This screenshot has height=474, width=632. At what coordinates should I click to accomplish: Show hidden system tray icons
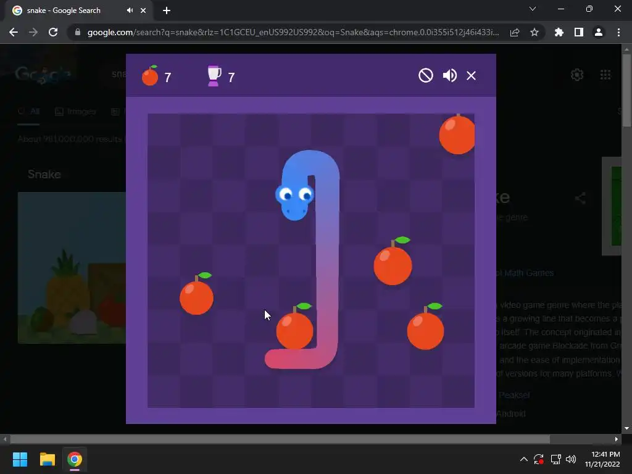point(523,459)
